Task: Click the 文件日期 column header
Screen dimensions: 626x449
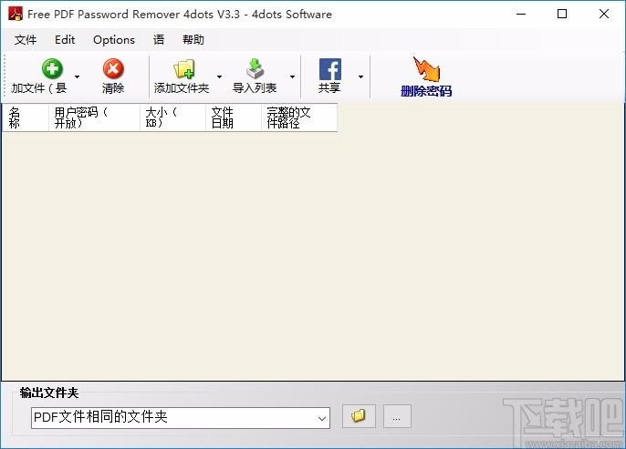Action: (234, 117)
